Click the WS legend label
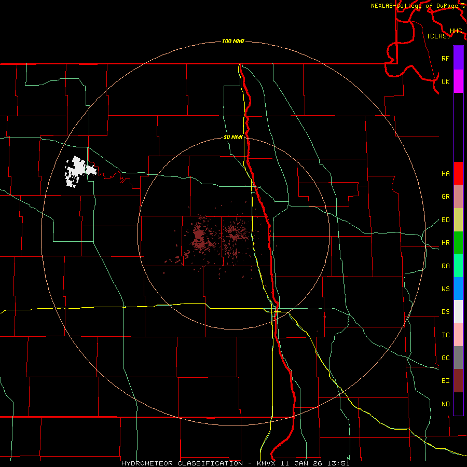The height and width of the screenshot is (467, 467). [445, 289]
